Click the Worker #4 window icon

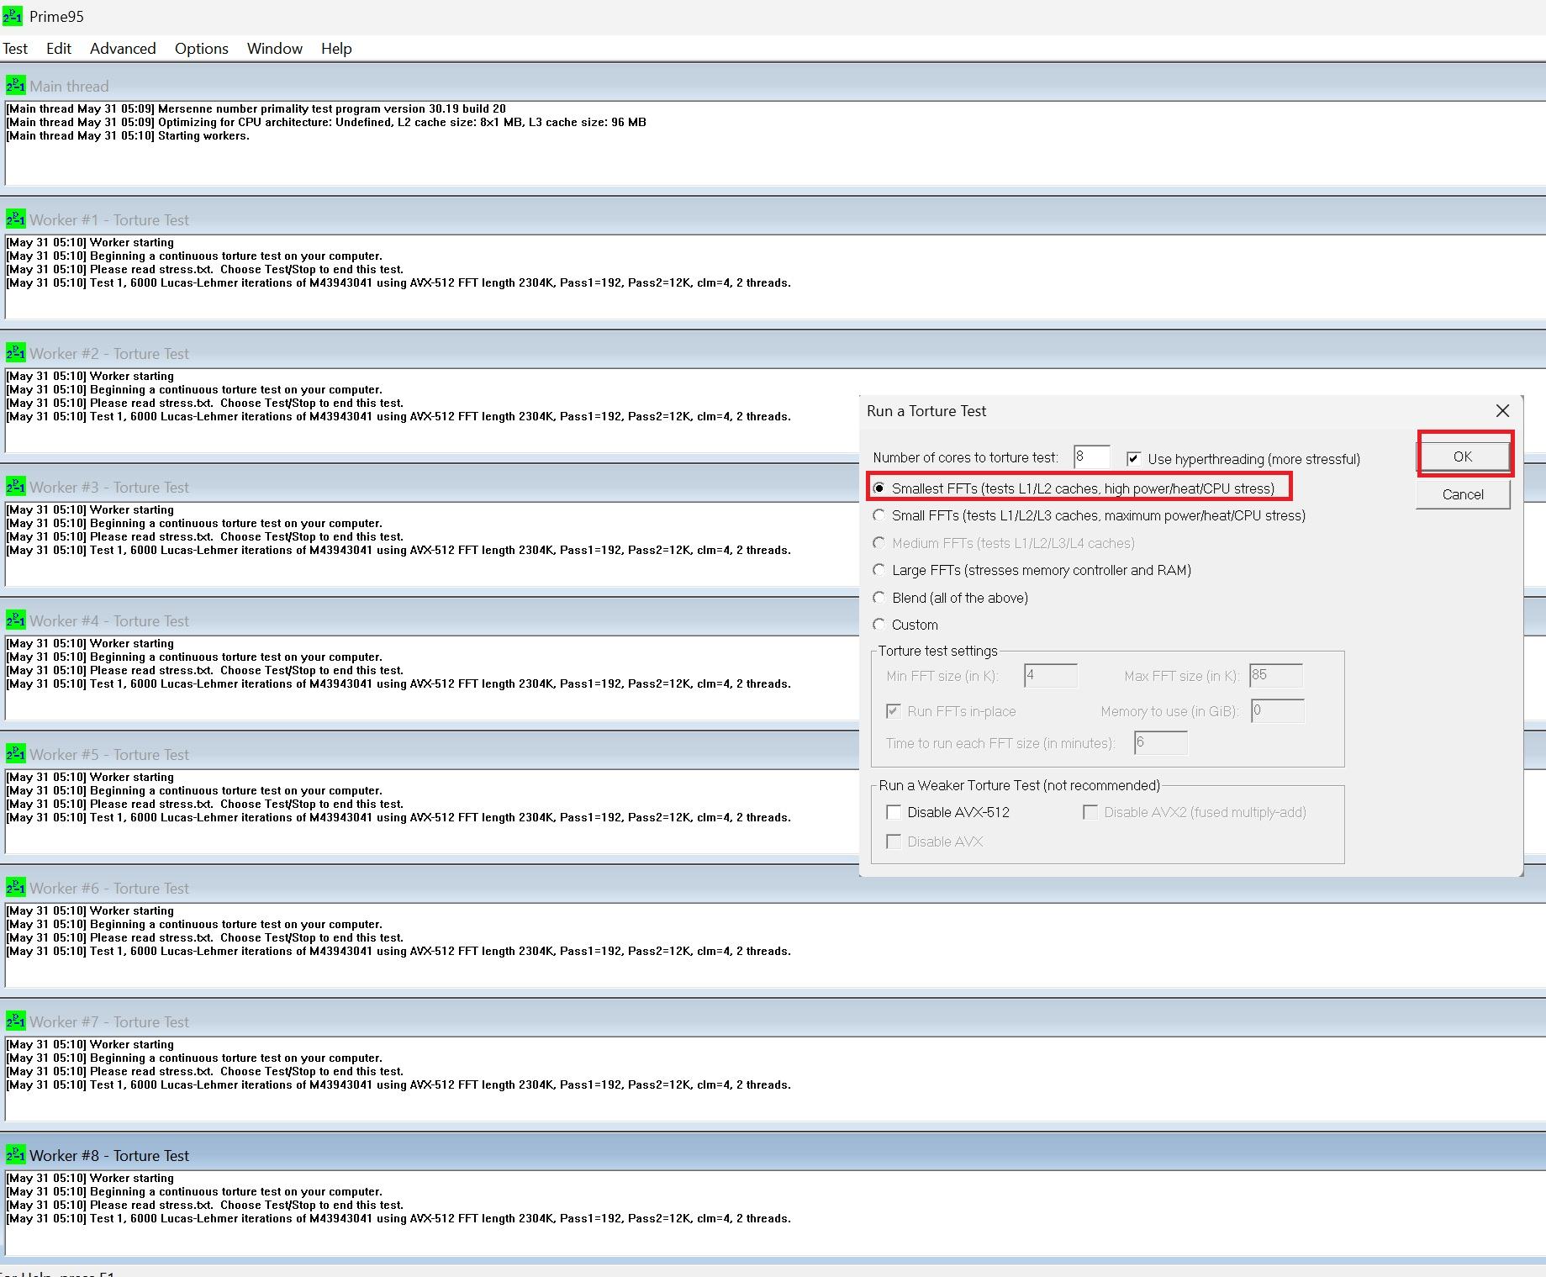[x=15, y=620]
